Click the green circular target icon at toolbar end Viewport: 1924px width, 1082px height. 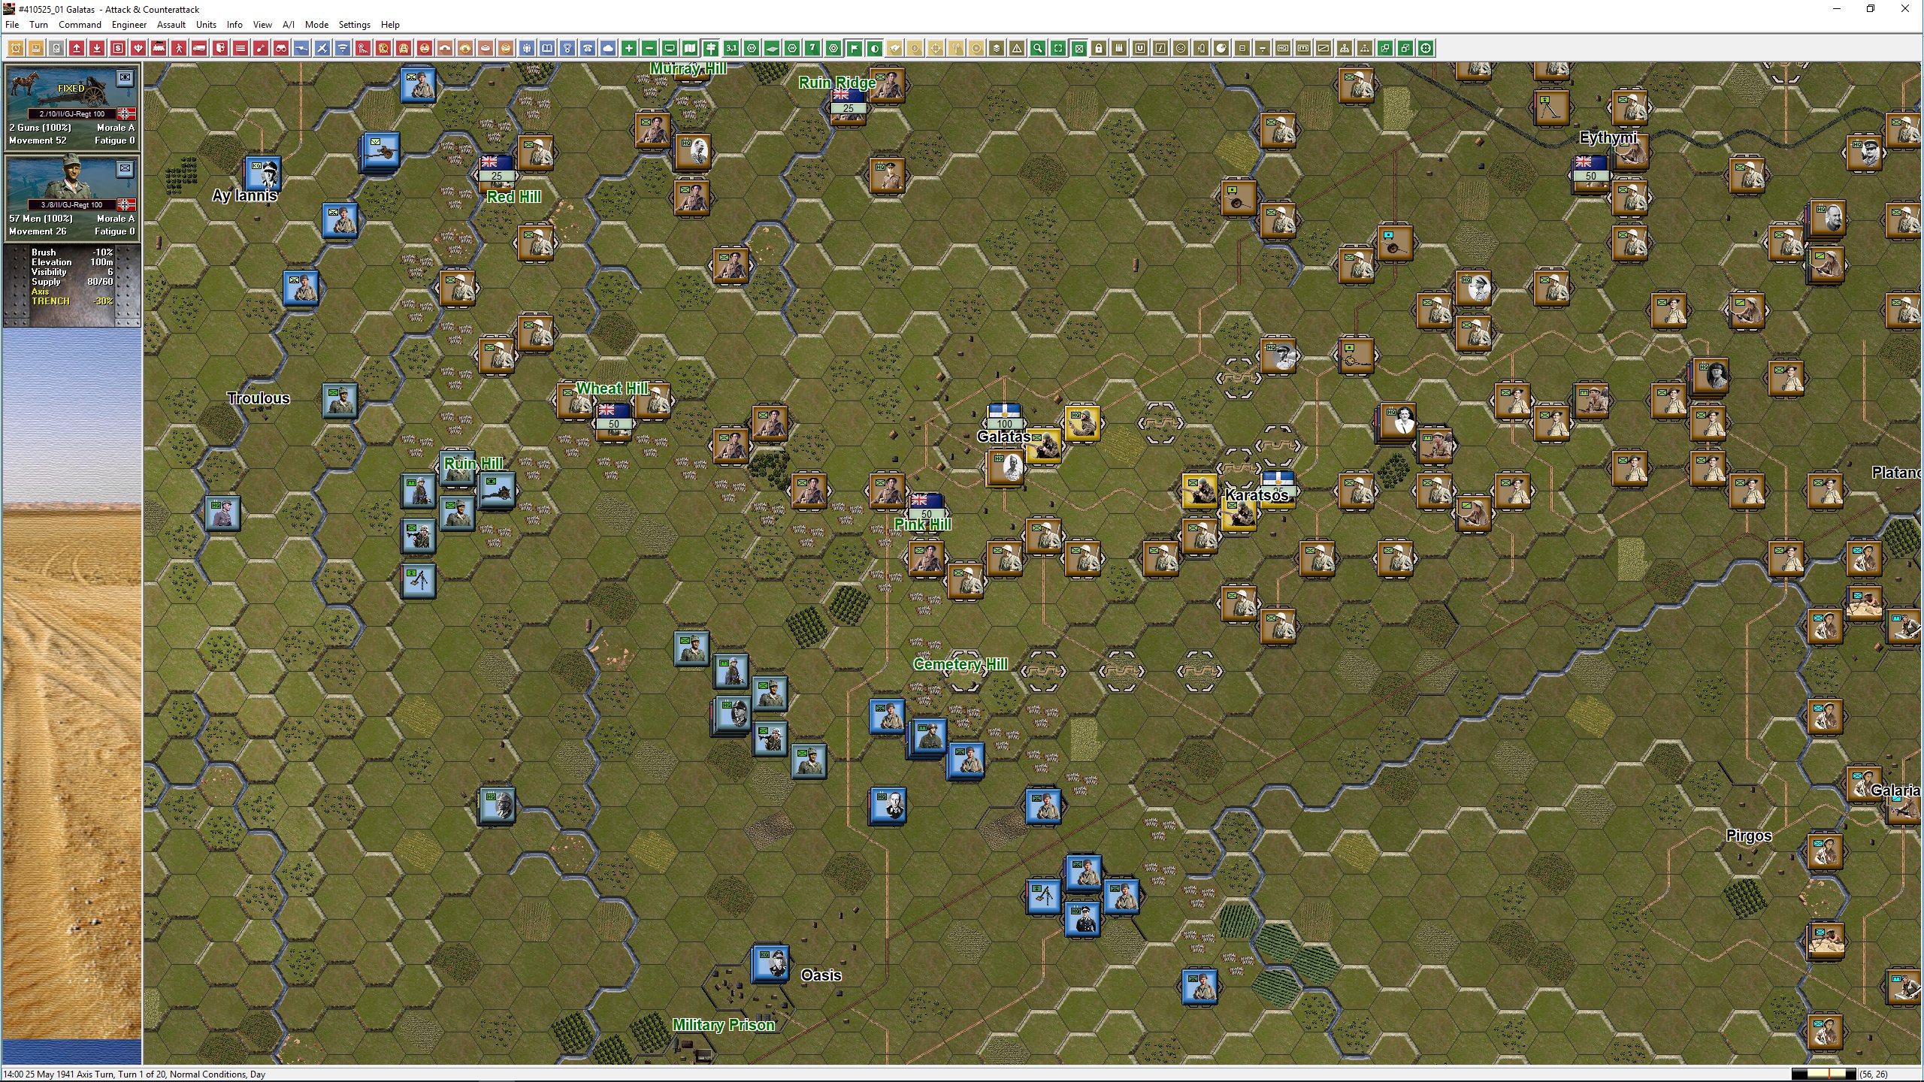(x=1426, y=49)
